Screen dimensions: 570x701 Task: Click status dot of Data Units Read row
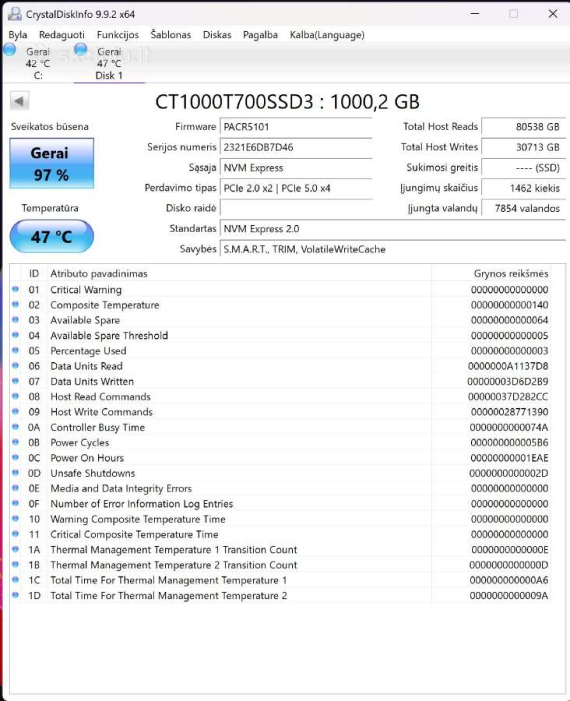click(16, 366)
